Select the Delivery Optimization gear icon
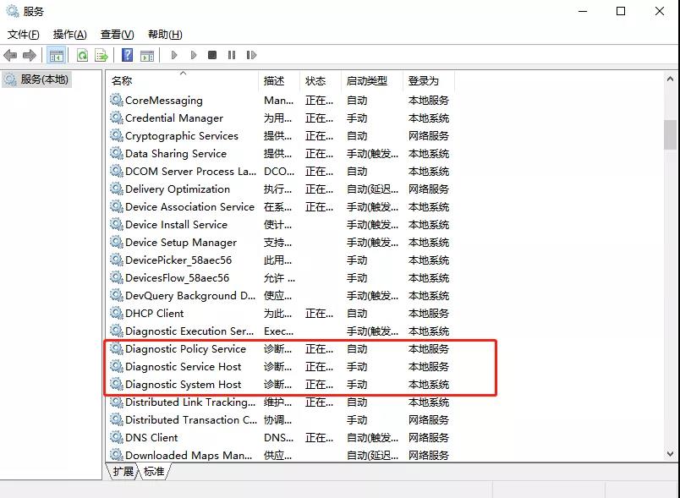The width and height of the screenshot is (680, 498). 116,189
